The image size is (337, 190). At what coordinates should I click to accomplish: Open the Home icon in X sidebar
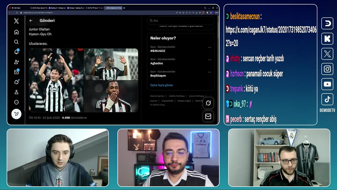(x=16, y=32)
